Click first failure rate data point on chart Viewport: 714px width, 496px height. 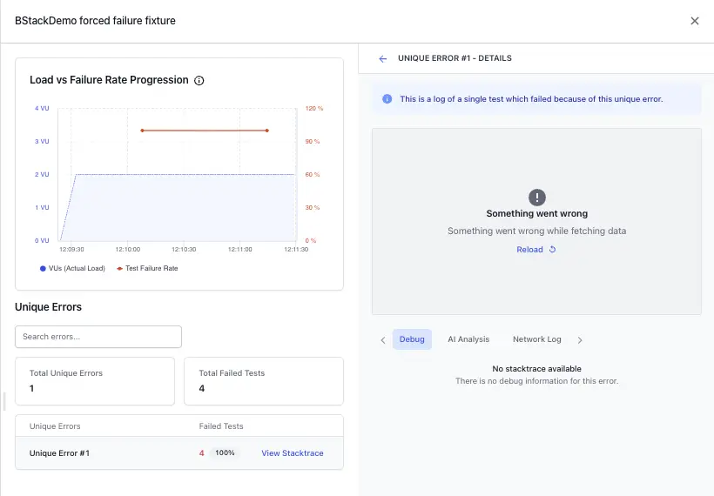tap(143, 131)
